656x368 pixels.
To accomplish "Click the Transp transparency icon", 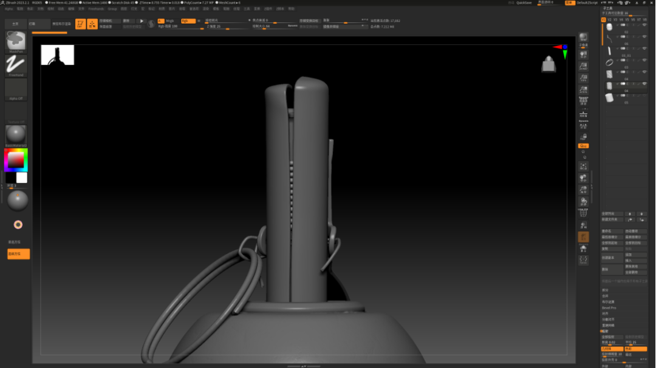I will pyautogui.click(x=583, y=226).
